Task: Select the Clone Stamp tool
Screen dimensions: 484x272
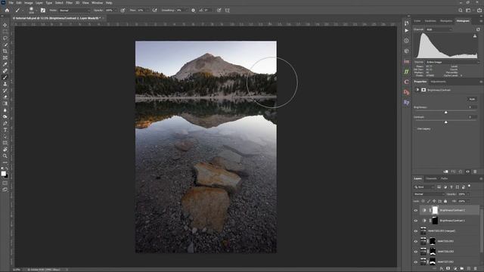Action: pyautogui.click(x=5, y=84)
